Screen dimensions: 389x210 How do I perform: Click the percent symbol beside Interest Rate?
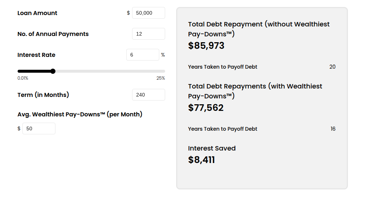(x=163, y=55)
